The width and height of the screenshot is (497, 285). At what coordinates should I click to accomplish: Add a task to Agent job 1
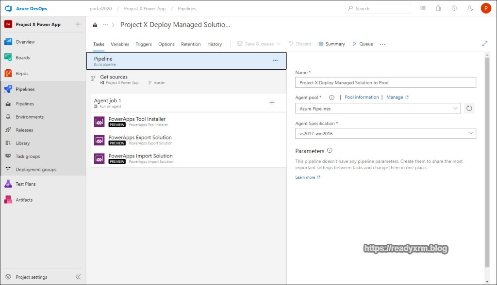pos(272,102)
